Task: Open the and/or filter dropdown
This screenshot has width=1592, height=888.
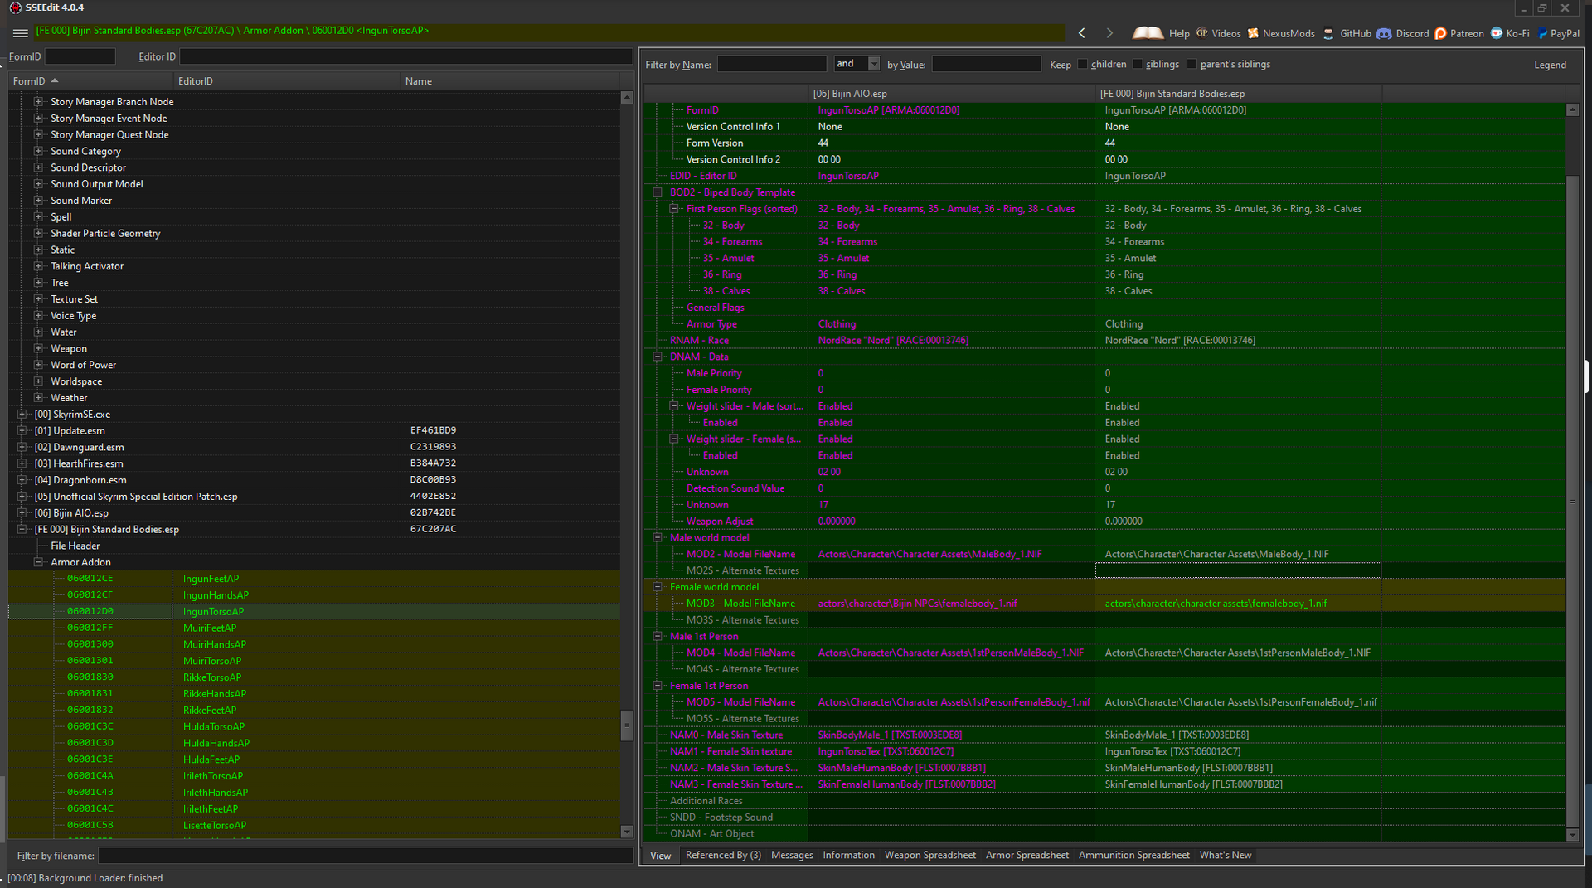Action: pos(874,64)
